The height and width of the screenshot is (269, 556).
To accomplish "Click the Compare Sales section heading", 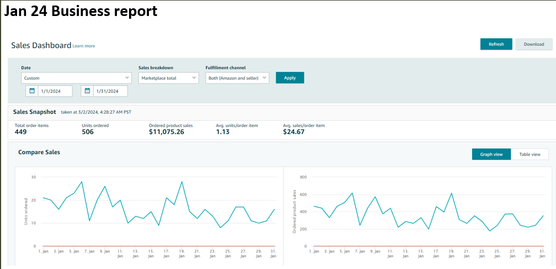I will (x=39, y=152).
